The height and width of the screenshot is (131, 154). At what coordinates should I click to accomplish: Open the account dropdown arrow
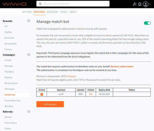(150, 4)
